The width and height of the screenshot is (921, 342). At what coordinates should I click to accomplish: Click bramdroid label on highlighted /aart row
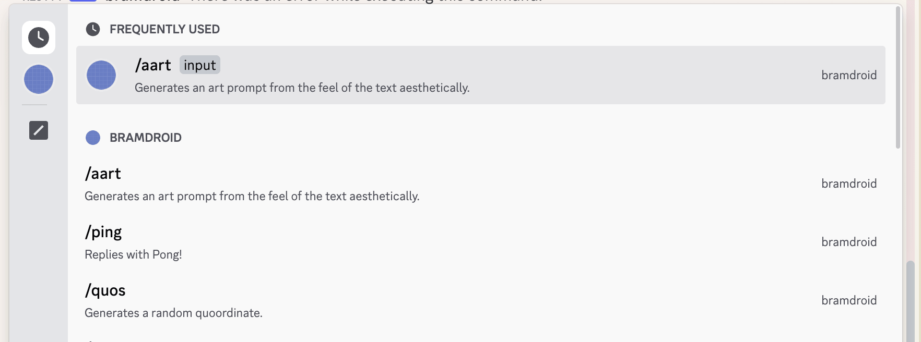click(849, 75)
